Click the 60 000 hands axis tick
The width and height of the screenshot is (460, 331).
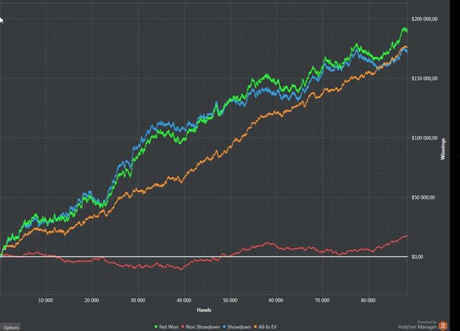pyautogui.click(x=276, y=300)
